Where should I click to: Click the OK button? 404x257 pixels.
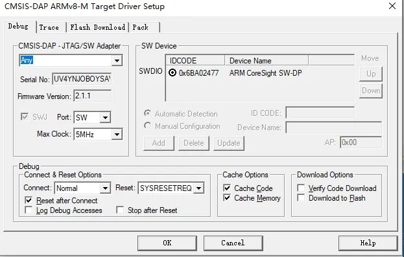tap(167, 243)
